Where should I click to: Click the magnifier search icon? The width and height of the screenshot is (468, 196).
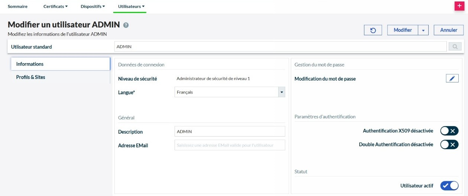click(455, 47)
